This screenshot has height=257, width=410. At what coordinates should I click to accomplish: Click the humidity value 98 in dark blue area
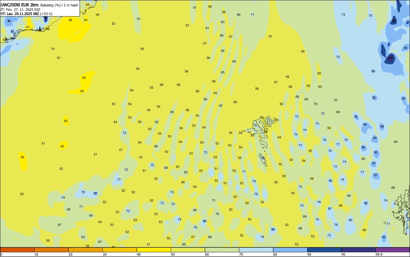(394, 21)
